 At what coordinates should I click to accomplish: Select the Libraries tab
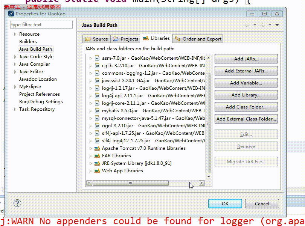[156, 38]
